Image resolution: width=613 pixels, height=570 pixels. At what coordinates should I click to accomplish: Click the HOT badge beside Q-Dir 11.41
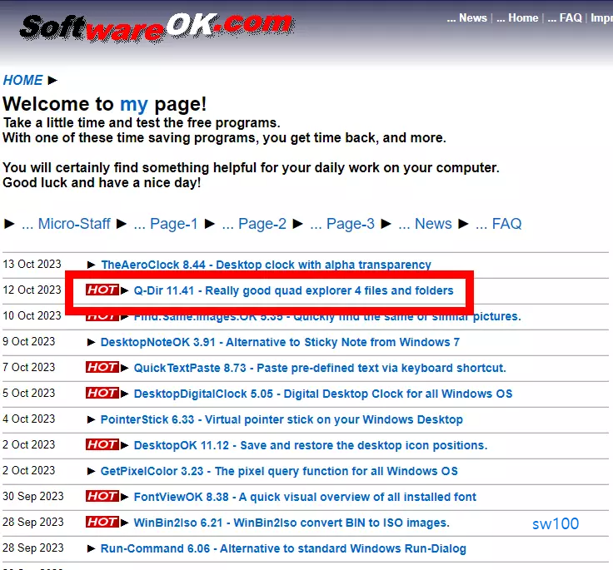[x=102, y=290]
